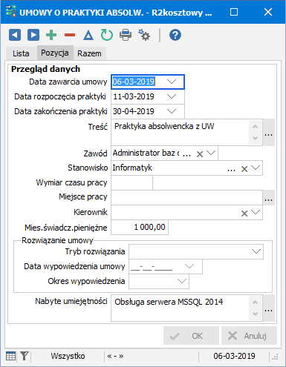Close the window with X
The height and width of the screenshot is (367, 286).
[268, 12]
